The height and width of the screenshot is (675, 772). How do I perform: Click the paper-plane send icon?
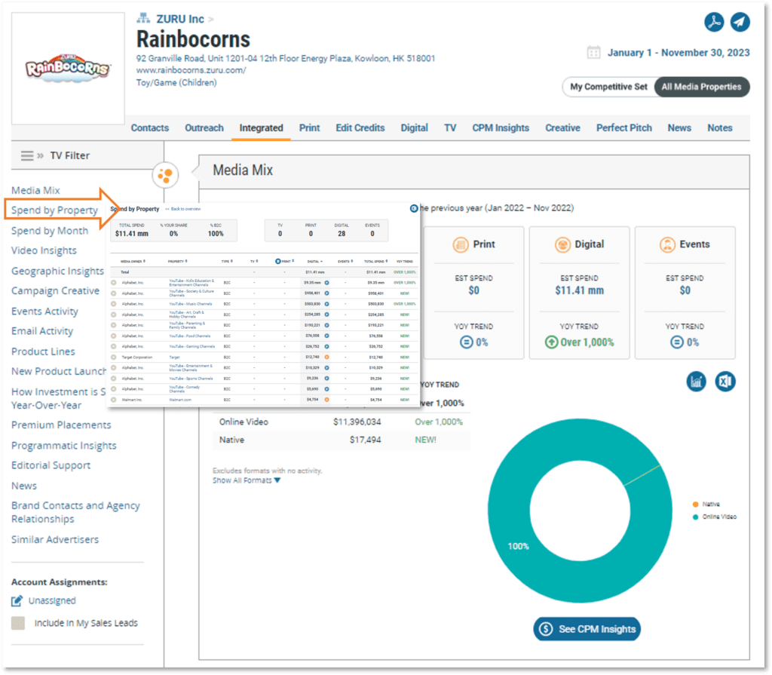point(740,22)
